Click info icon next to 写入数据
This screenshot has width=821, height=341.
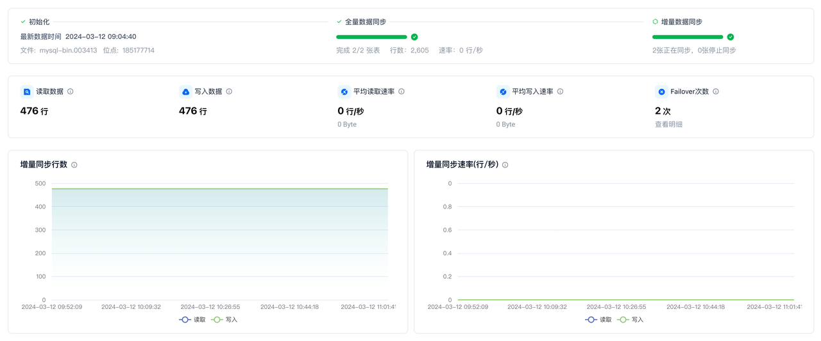tap(229, 91)
